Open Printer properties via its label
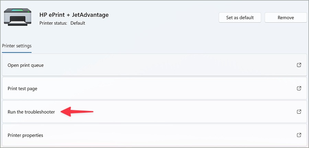The width and height of the screenshot is (309, 148). coord(25,135)
